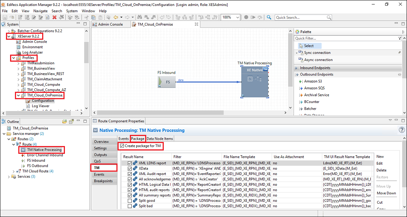Expand the TM_ClaimAttachment profile
The height and width of the screenshot is (217, 407).
18,79
